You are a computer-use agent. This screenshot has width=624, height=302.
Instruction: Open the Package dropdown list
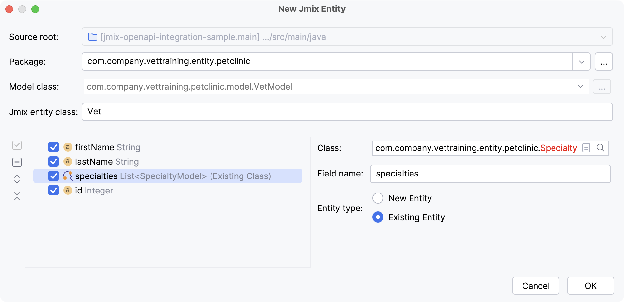coord(581,62)
